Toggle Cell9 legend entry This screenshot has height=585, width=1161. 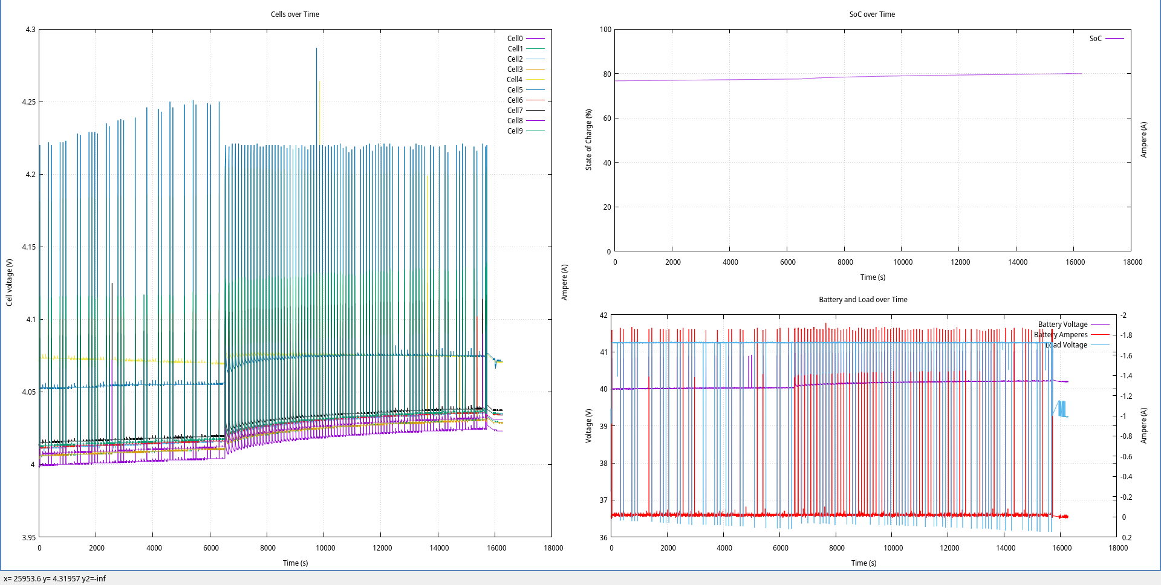(x=515, y=131)
